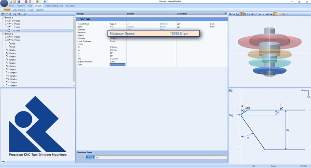Image resolution: width=311 pixels, height=168 pixels.
Task: Open the Home ribbon tab
Action: click(12, 6)
